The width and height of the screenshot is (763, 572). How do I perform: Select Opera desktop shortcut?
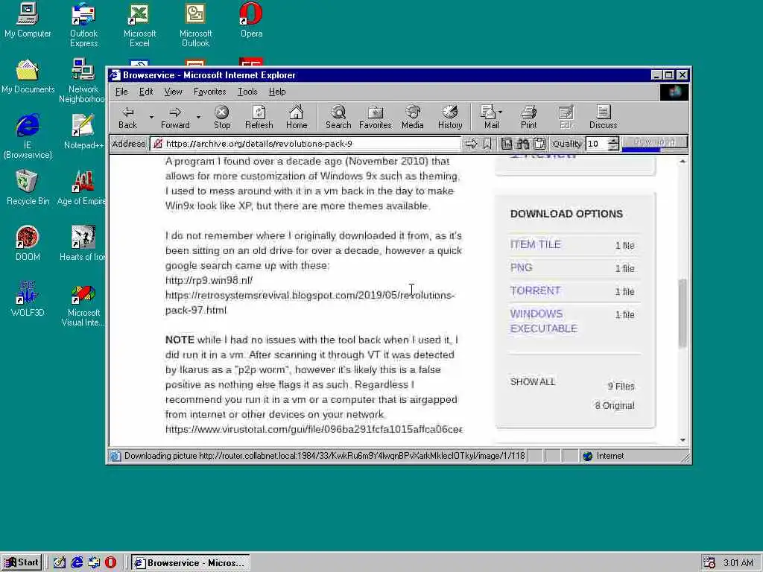click(251, 20)
